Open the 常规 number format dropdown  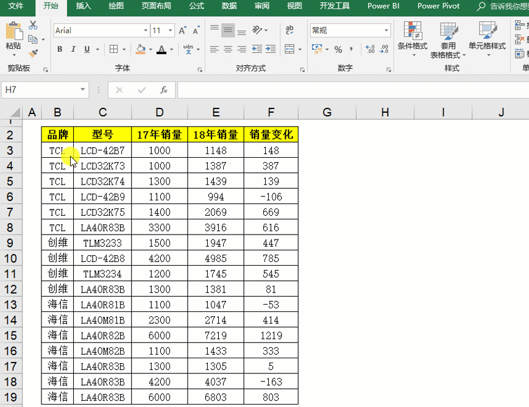386,30
